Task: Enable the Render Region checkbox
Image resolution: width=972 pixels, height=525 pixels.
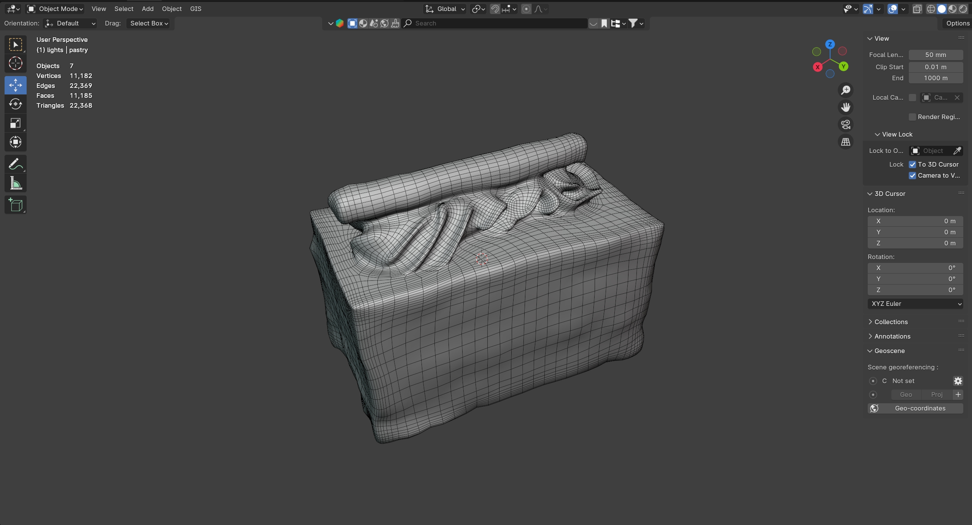Action: click(912, 117)
